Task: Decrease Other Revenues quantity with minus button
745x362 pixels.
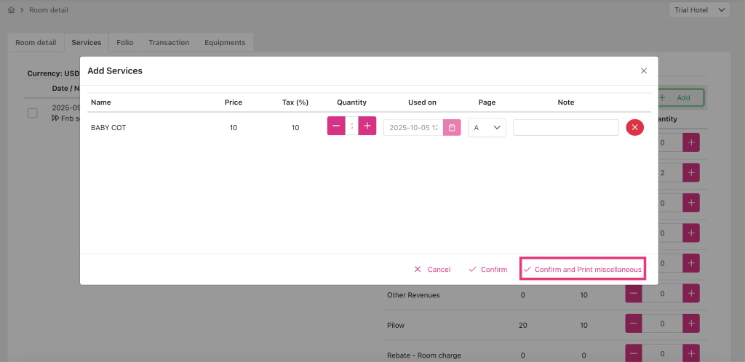Action: coord(634,294)
